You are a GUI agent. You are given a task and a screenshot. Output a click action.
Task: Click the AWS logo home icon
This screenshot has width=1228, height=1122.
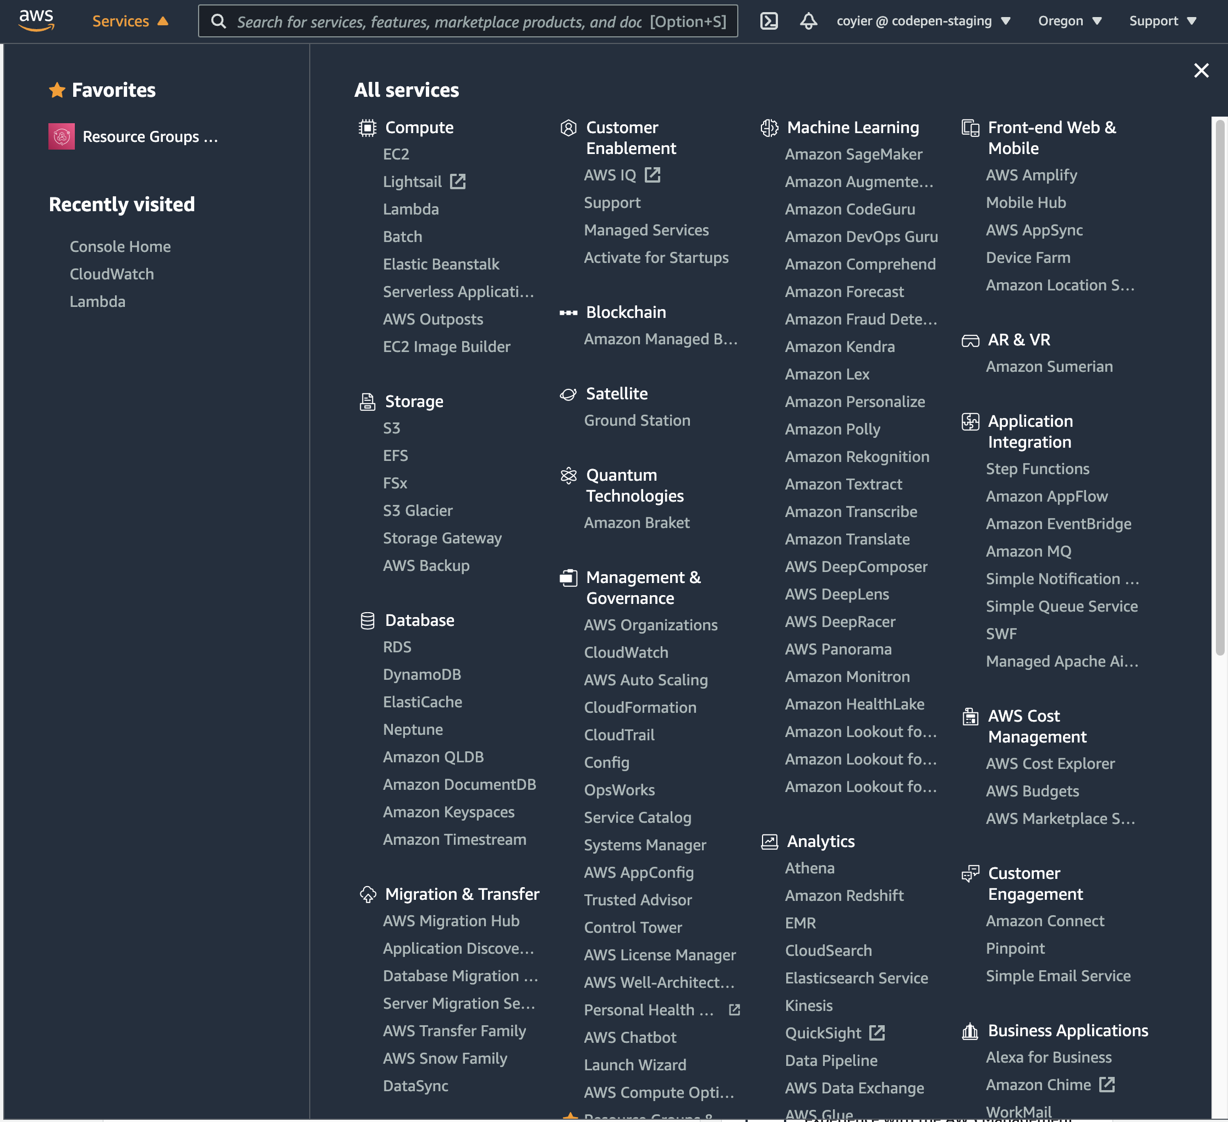[x=36, y=20]
